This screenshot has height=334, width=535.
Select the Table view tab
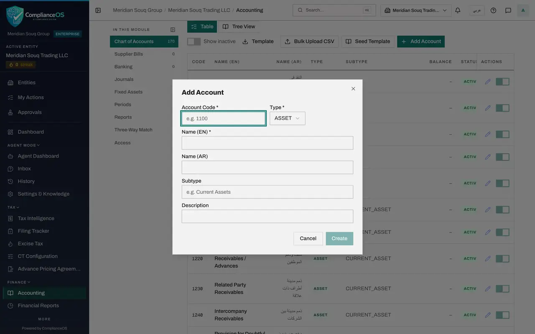tap(202, 26)
